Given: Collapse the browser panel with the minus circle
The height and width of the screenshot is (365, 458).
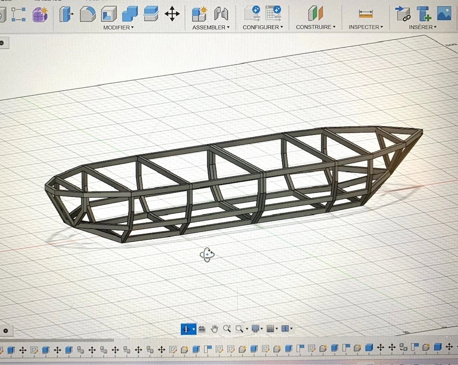Looking at the screenshot, I should [x=2, y=43].
